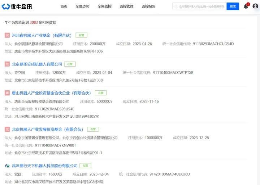Screen dimensions: 260x185
Task: Open 北京易圣安成机器人有限公司 company link
Action: point(37,64)
